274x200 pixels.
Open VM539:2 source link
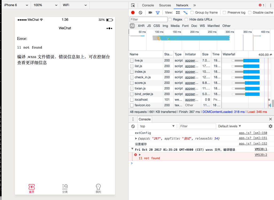click(x=261, y=155)
